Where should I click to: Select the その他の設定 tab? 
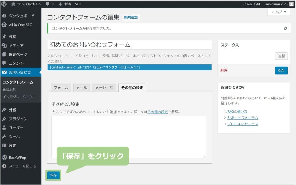click(x=132, y=88)
